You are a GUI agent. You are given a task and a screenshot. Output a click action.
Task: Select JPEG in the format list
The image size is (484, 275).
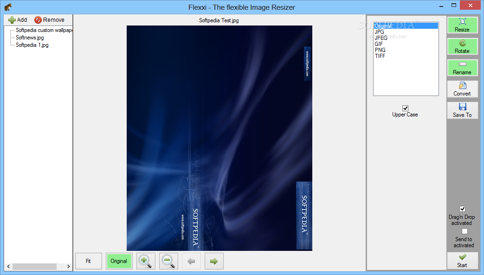pos(406,38)
